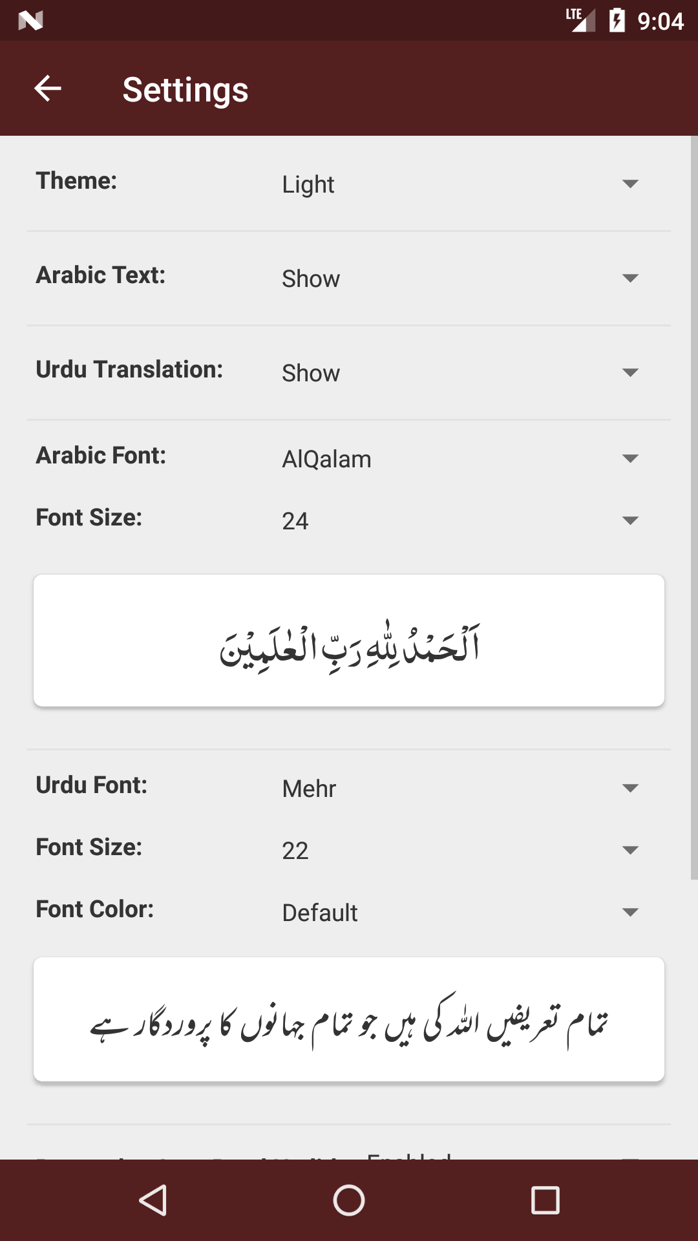
Task: Change Arabic font size from 24
Action: (x=460, y=521)
